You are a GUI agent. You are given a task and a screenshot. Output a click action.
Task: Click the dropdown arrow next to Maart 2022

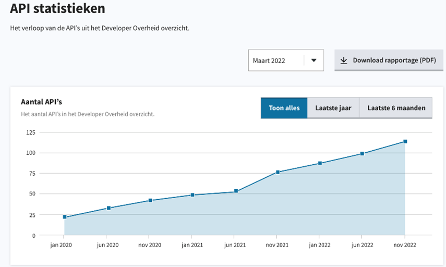[x=314, y=60]
